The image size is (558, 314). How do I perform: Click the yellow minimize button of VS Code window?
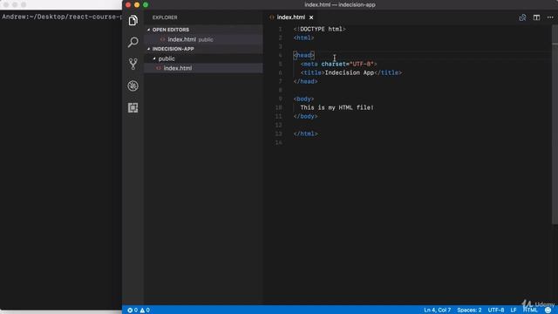(137, 5)
